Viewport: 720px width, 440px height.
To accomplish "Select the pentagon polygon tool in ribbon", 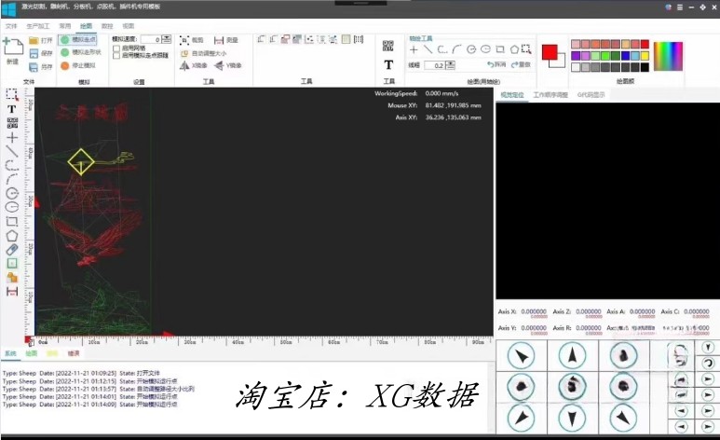I will [x=514, y=49].
